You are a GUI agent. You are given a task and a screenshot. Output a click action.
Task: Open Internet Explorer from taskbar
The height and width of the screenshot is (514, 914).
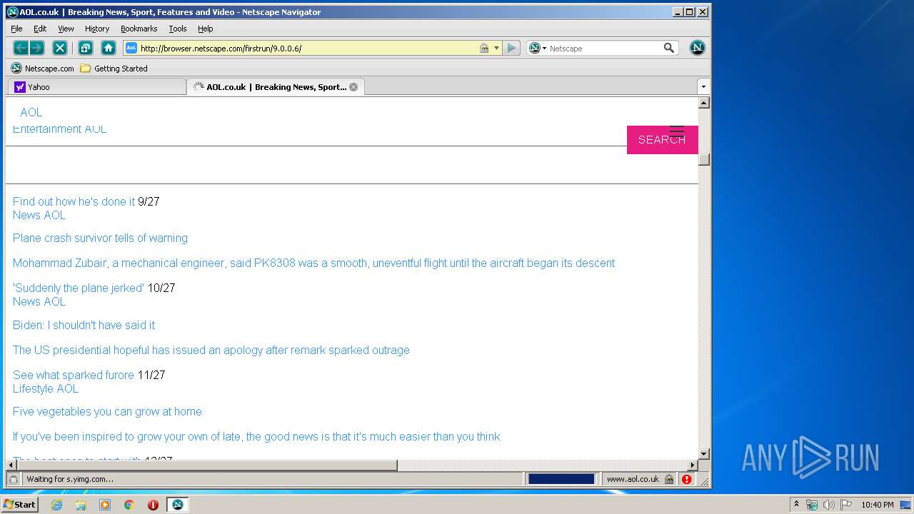point(56,505)
